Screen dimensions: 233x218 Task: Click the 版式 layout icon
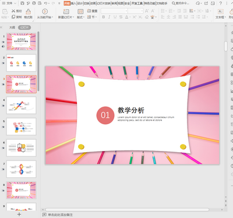pos(80,12)
